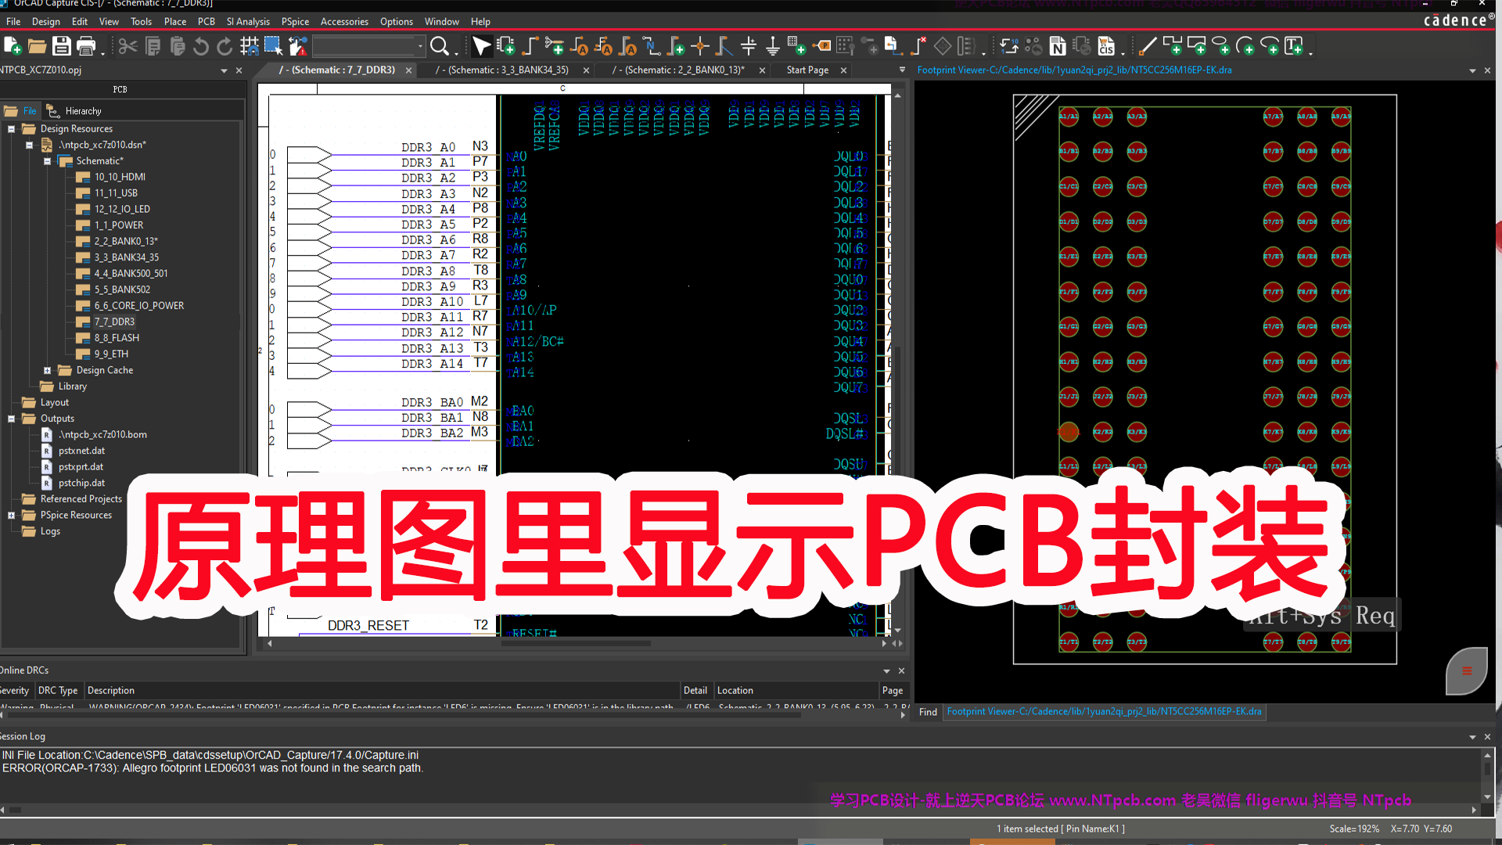Open the Place menu
Viewport: 1502px width, 845px height.
(x=175, y=22)
